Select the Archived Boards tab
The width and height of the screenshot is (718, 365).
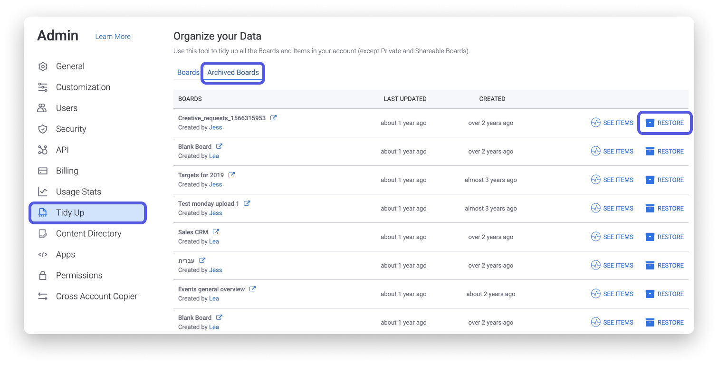(x=233, y=72)
